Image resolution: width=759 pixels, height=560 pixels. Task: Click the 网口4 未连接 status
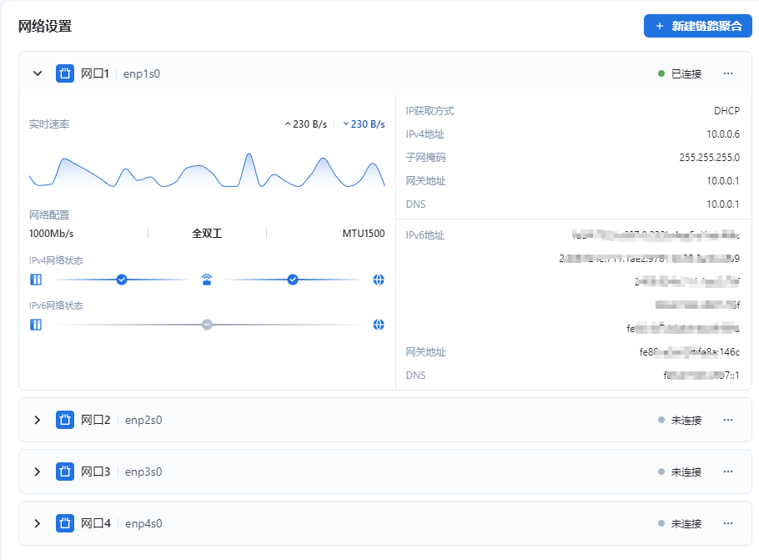pyautogui.click(x=680, y=523)
